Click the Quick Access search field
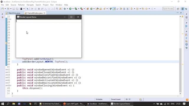 (168, 9)
